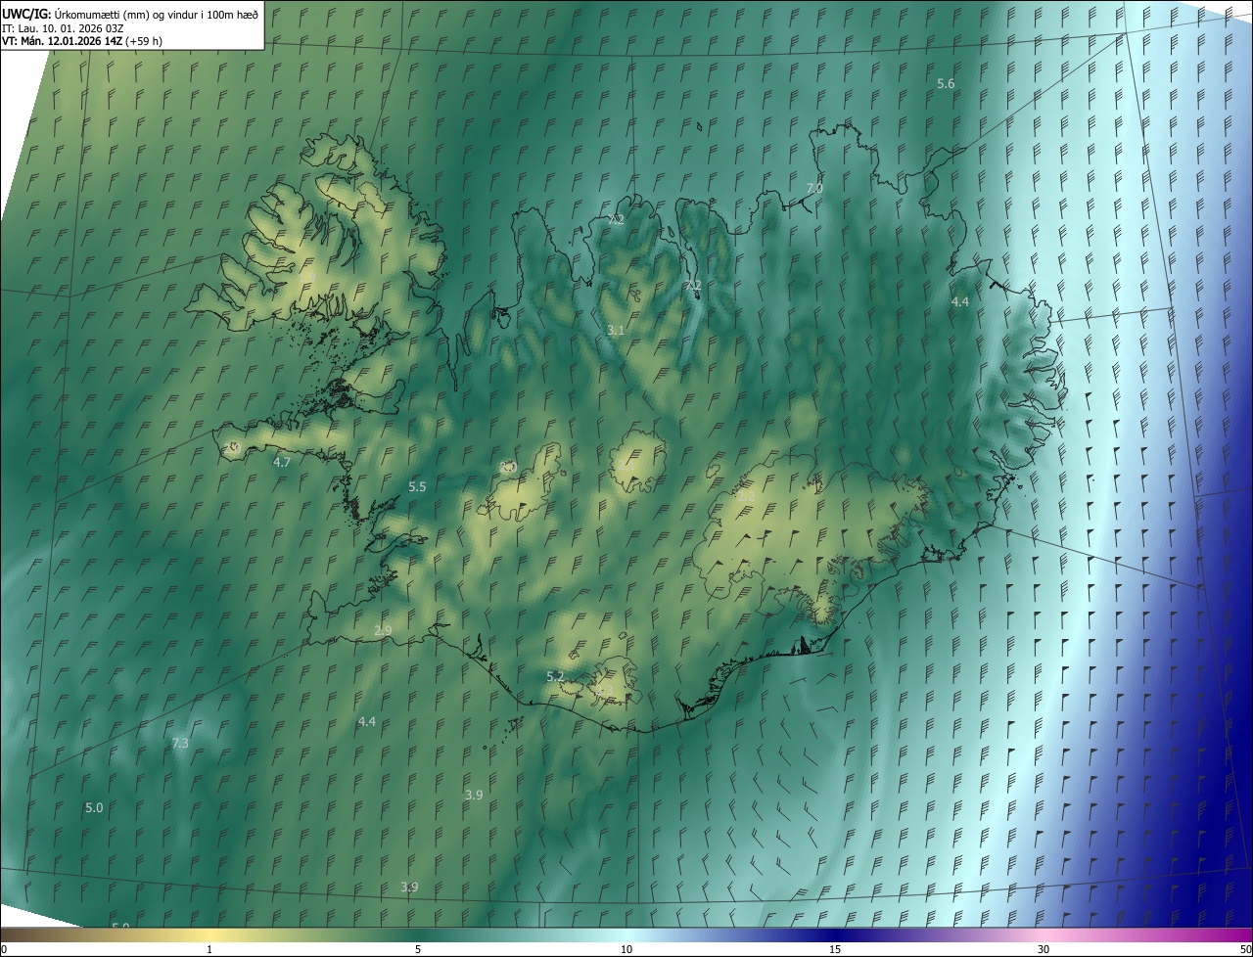The image size is (1253, 957).
Task: Click the 3.1 value label on the map
Action: click(x=615, y=331)
